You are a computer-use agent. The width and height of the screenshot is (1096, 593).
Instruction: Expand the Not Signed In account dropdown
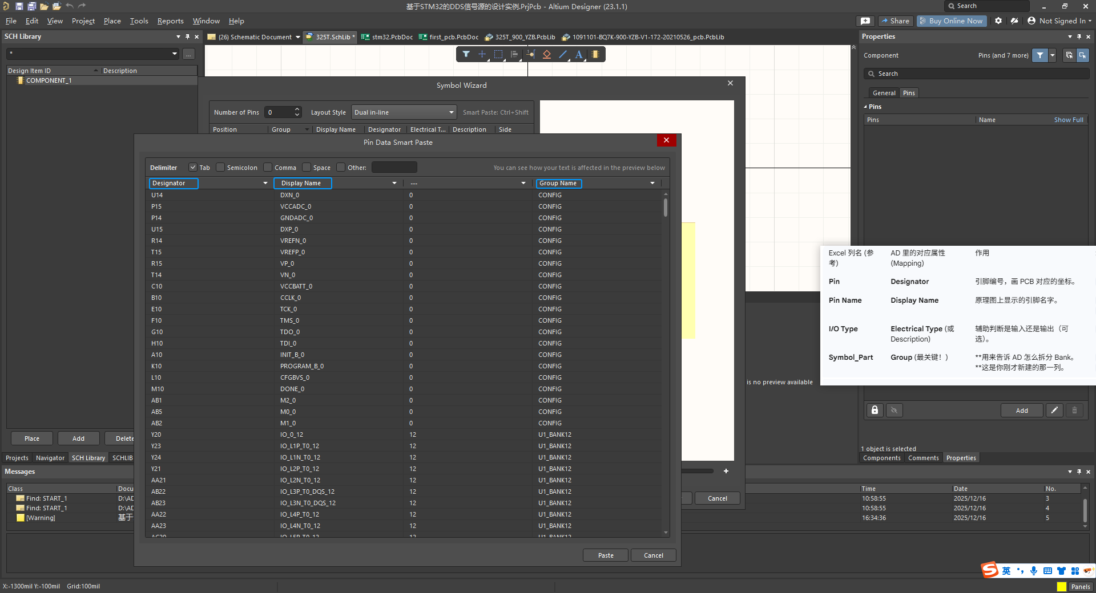(x=1090, y=21)
